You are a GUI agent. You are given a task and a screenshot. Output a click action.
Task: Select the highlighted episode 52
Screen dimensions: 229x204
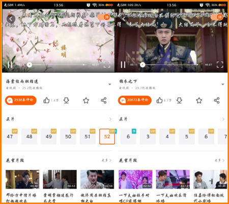click(107, 137)
